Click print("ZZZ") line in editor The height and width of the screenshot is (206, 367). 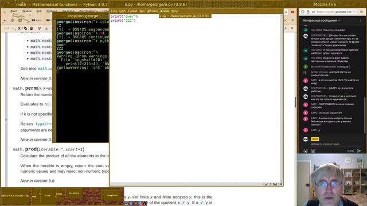click(123, 21)
